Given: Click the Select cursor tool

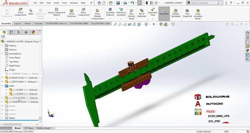Looking at the screenshot, I should coord(139,3).
